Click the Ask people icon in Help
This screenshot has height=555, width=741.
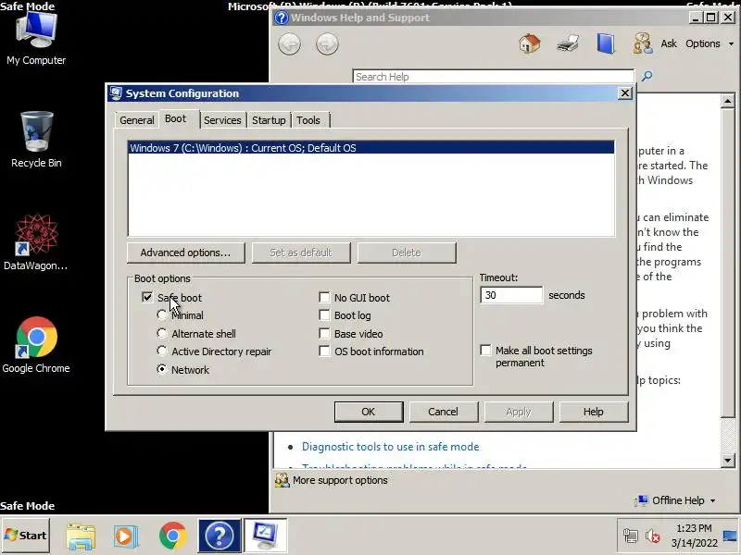click(x=643, y=43)
